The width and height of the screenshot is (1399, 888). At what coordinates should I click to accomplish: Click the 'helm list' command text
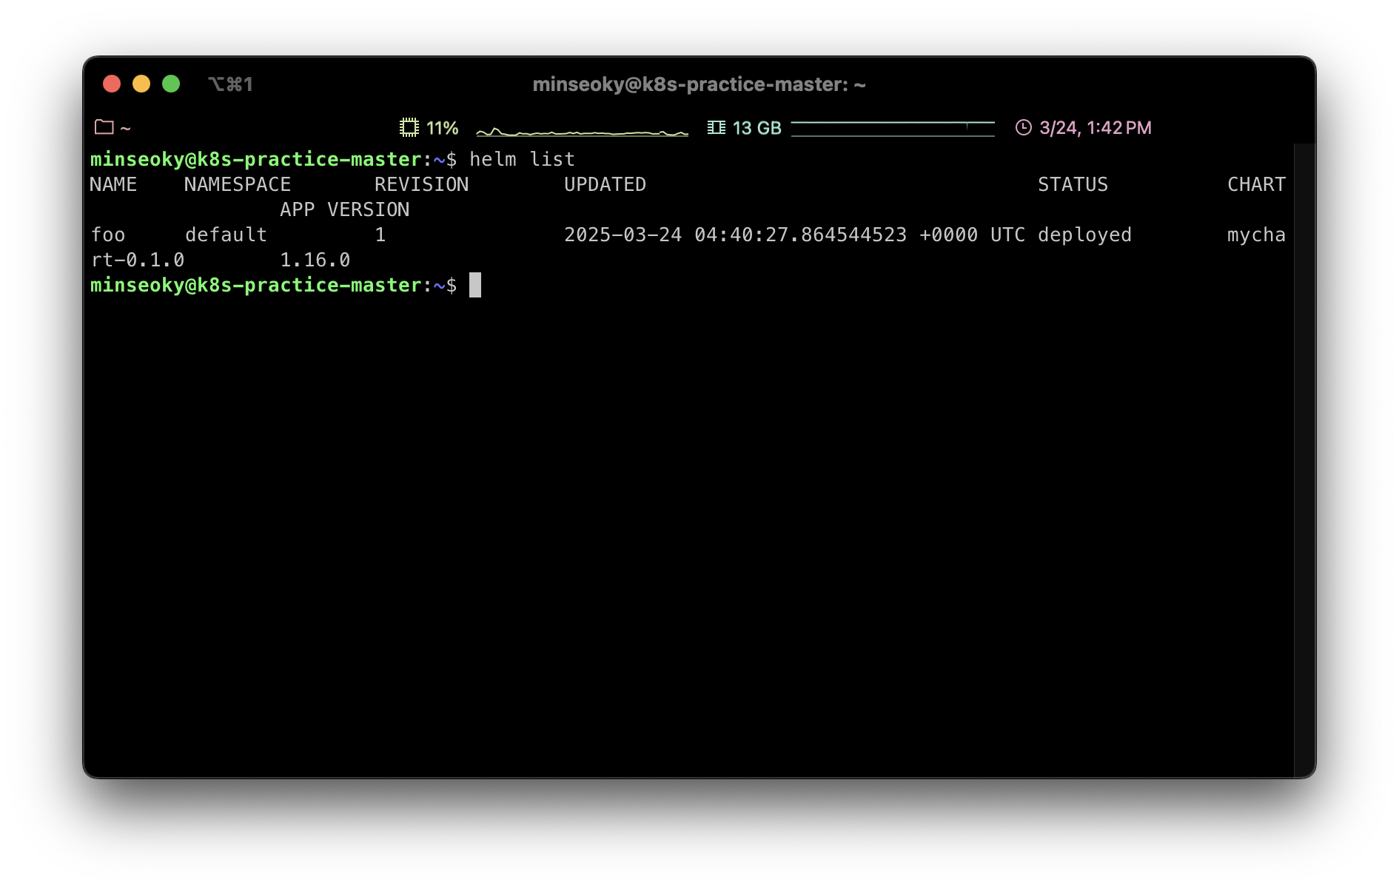pos(522,159)
